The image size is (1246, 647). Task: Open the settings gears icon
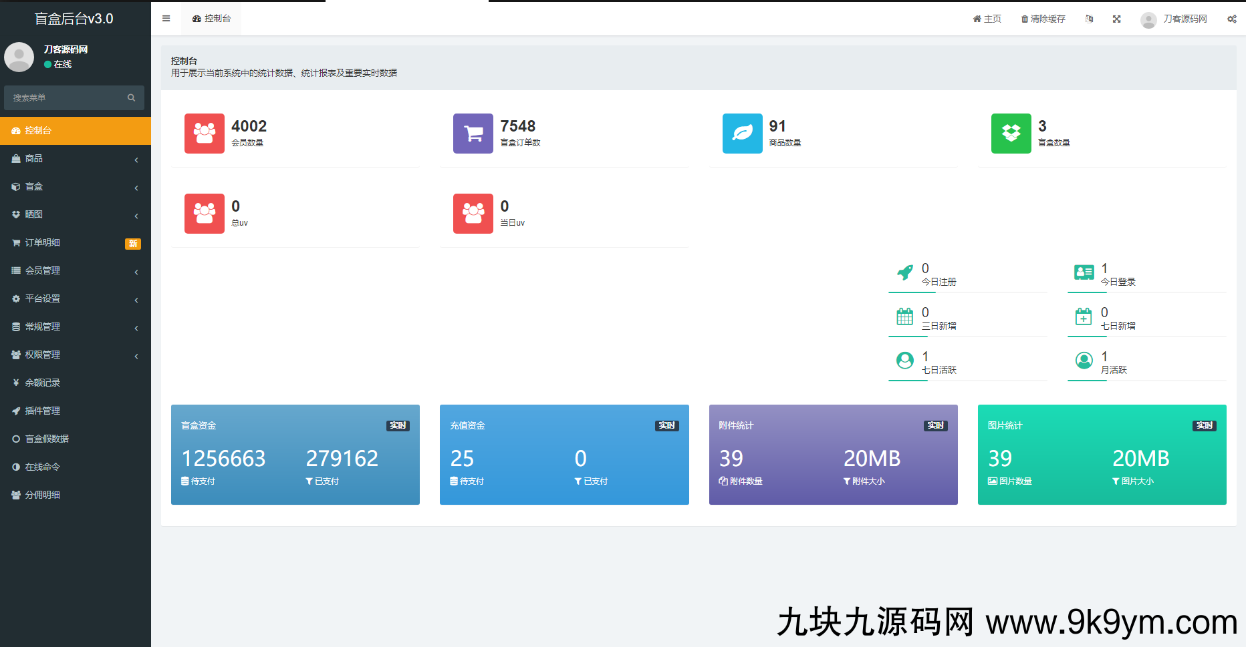tap(1231, 19)
